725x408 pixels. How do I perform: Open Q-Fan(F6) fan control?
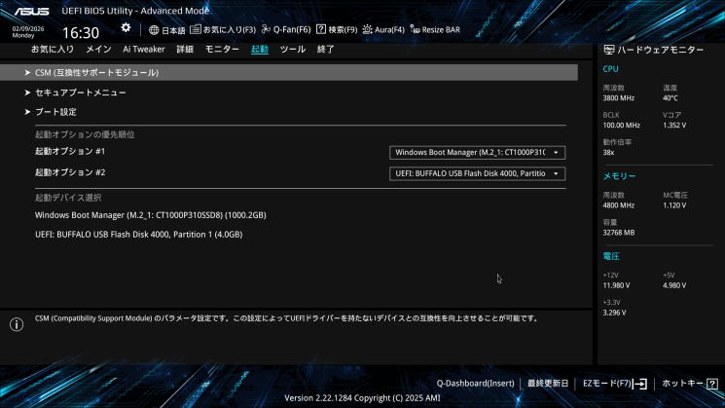[285, 30]
